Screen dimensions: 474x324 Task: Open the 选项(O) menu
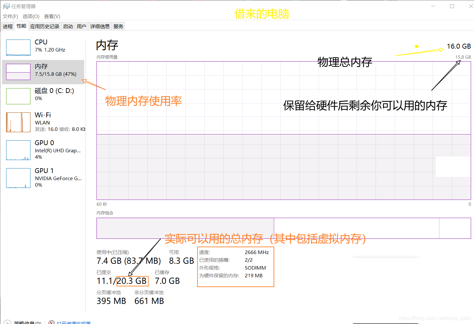coord(31,17)
